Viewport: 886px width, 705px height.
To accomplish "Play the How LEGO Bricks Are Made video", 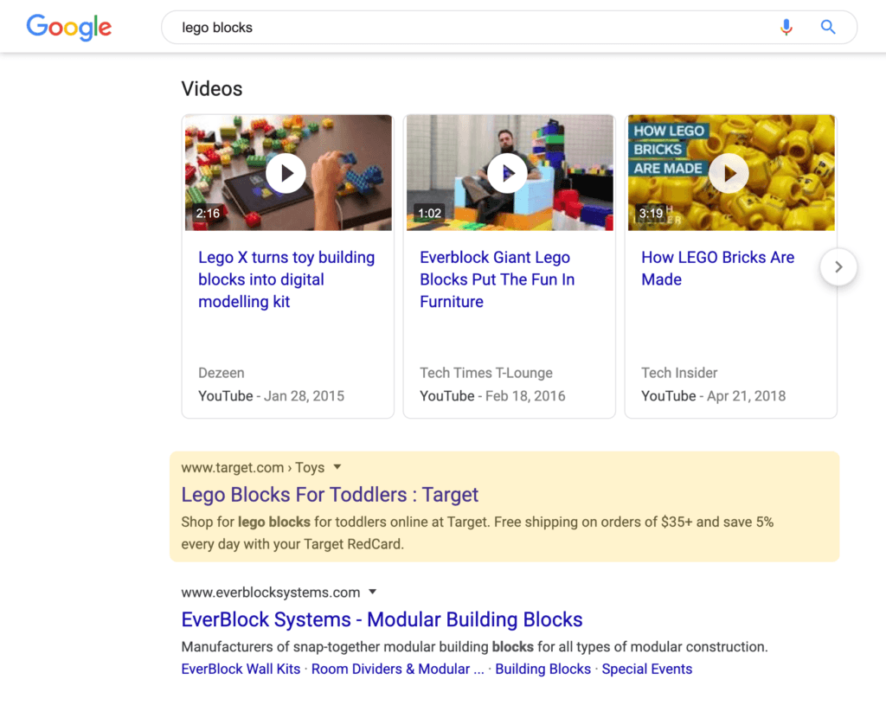I will click(x=729, y=173).
